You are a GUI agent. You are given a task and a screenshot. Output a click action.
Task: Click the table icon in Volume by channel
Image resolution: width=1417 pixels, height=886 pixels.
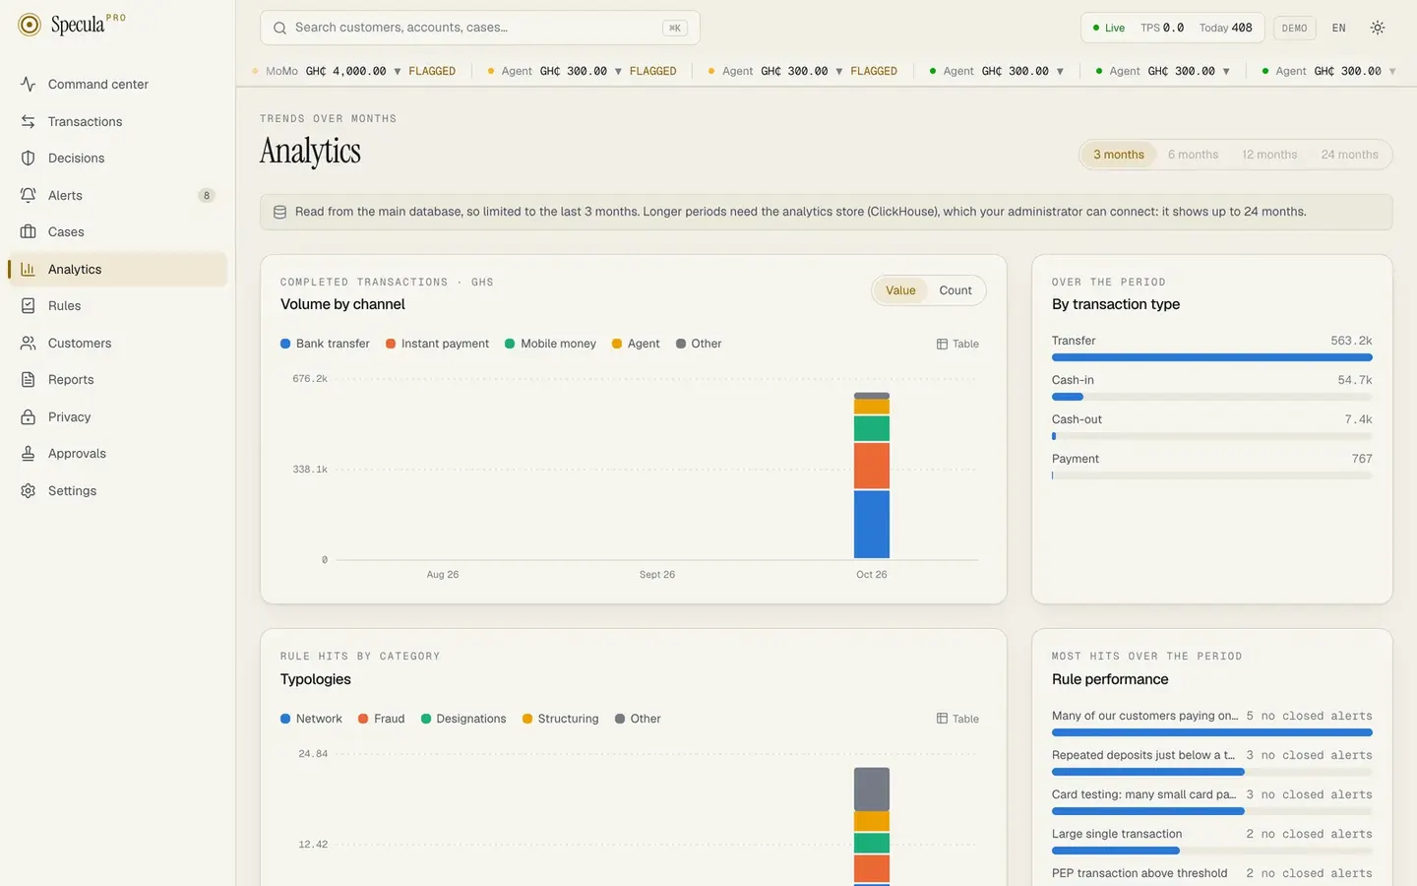click(942, 345)
